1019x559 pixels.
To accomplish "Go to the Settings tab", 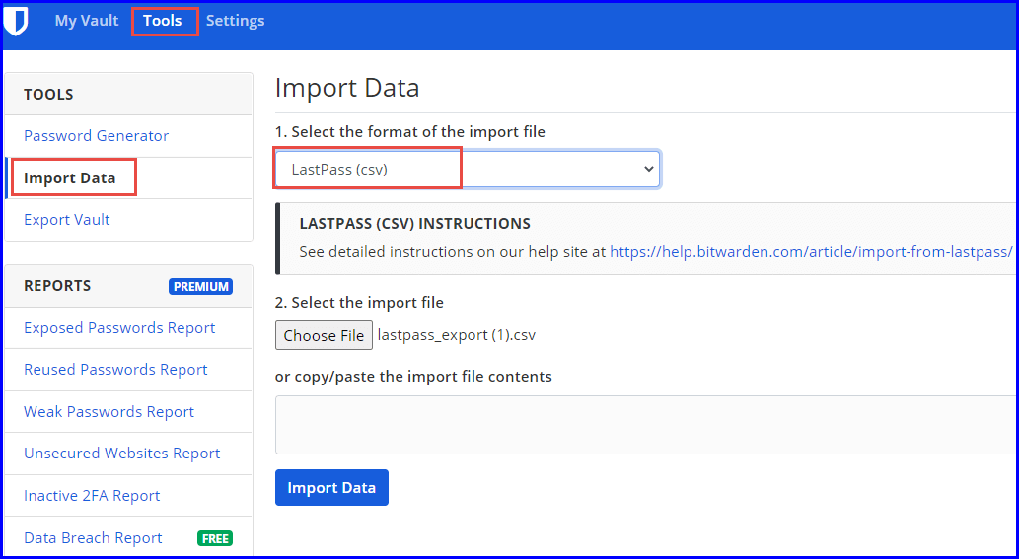I will pyautogui.click(x=235, y=21).
